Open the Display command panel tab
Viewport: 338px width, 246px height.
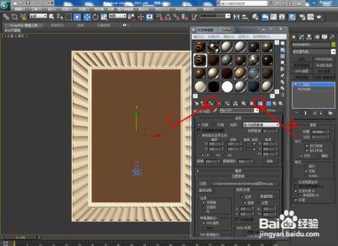tap(324, 36)
